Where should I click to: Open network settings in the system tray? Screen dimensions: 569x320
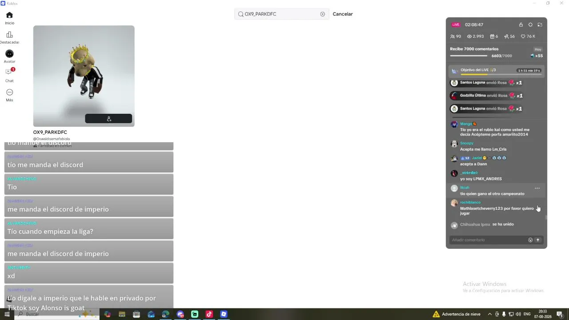pyautogui.click(x=511, y=314)
